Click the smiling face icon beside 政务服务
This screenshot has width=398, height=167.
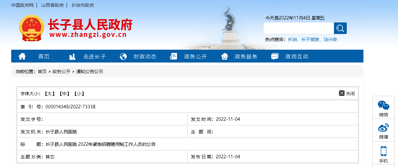coord(225,56)
